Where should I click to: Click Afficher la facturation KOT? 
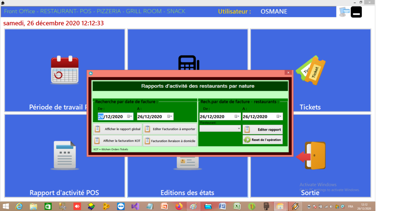(117, 141)
